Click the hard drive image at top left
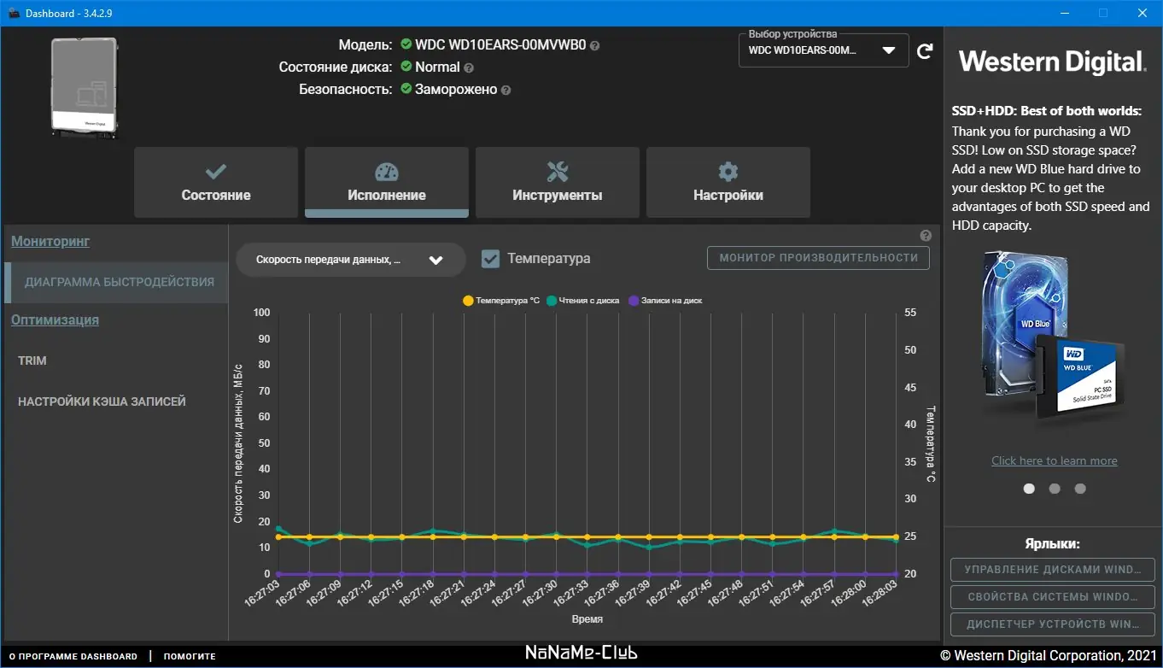The image size is (1163, 668). (83, 86)
